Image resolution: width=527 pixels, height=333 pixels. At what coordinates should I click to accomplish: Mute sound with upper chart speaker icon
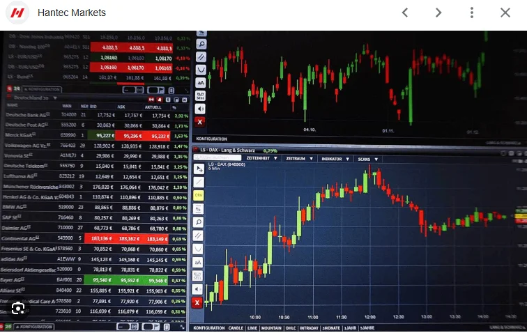coord(200,109)
